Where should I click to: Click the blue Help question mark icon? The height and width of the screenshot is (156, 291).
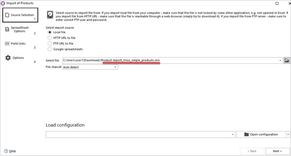(x=6, y=151)
